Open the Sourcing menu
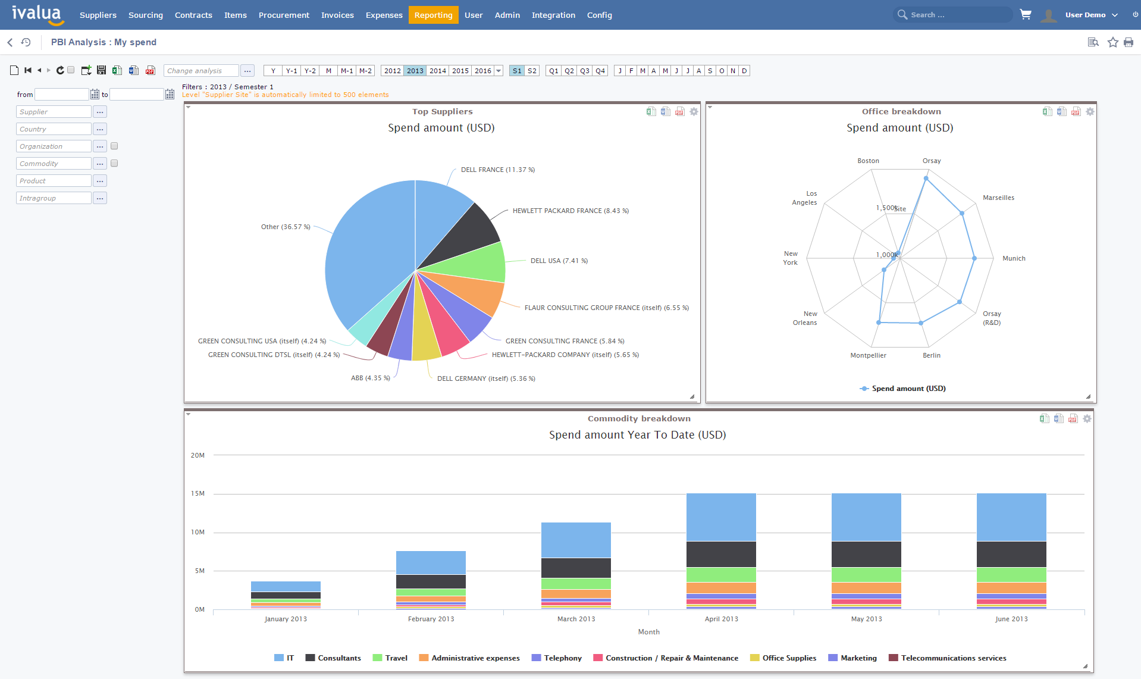1141x679 pixels. [x=146, y=15]
